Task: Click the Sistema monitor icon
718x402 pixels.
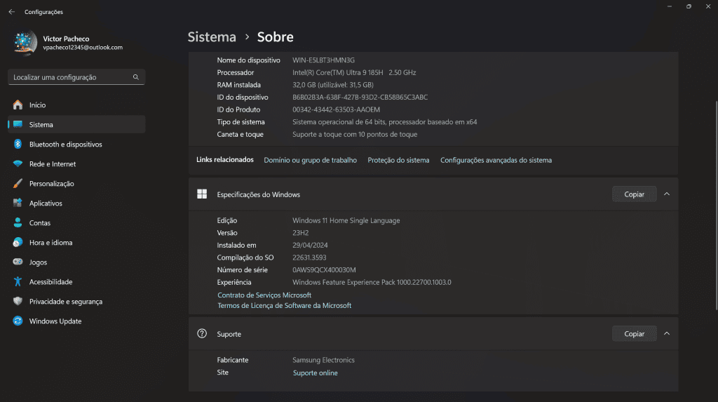Action: point(18,124)
